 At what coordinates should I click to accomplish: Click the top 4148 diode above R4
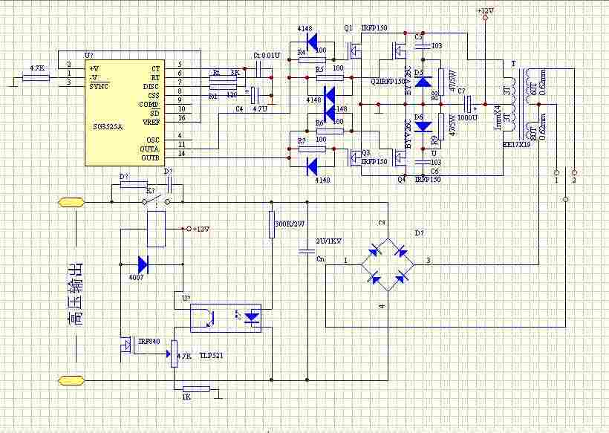pos(312,41)
